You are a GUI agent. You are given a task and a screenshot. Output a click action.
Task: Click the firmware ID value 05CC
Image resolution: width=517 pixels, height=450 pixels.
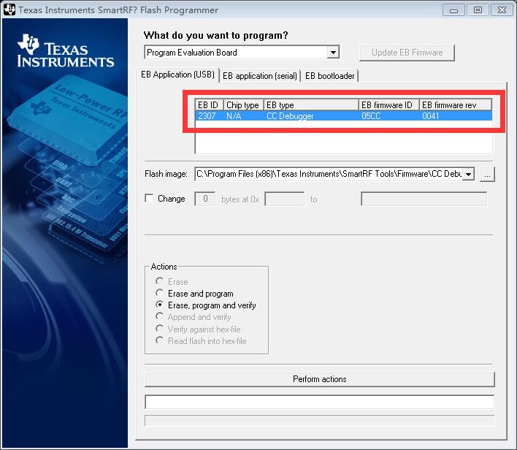371,116
